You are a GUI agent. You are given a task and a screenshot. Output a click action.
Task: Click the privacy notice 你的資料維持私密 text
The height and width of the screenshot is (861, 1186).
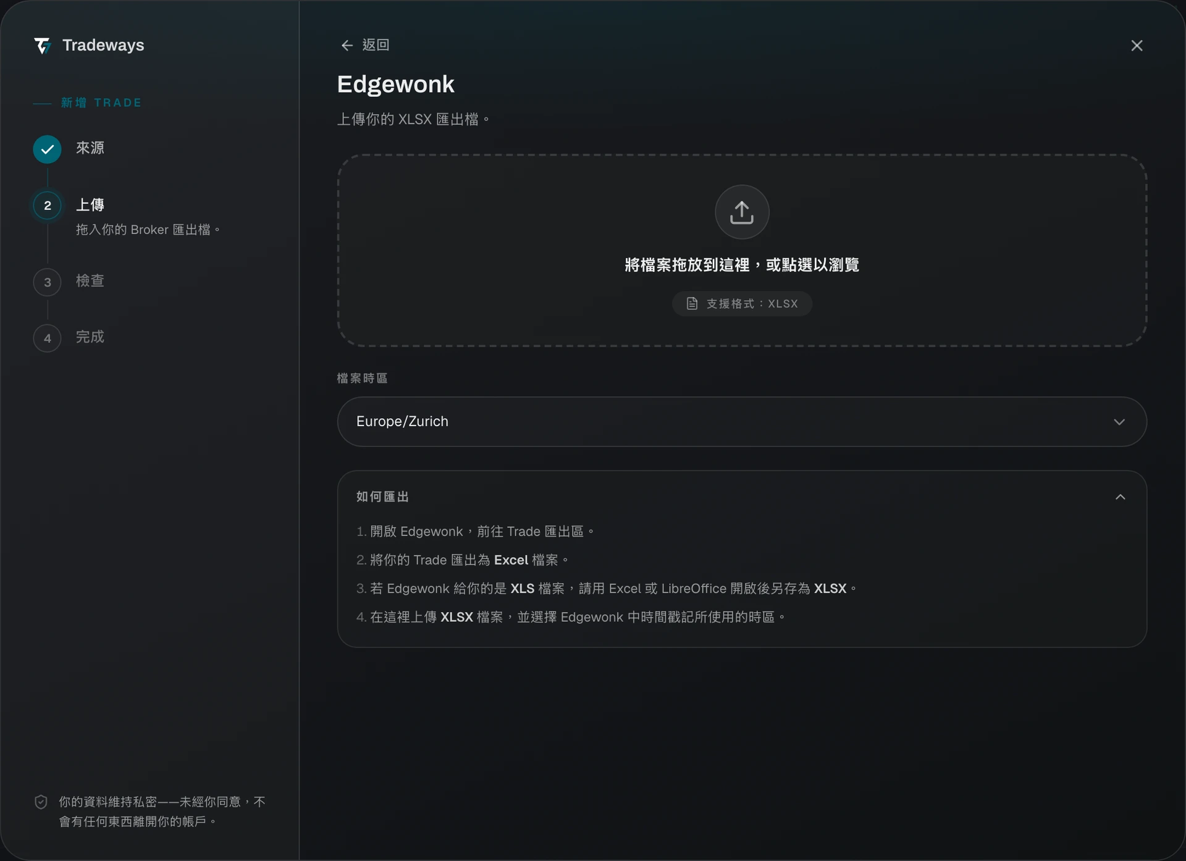[162, 812]
